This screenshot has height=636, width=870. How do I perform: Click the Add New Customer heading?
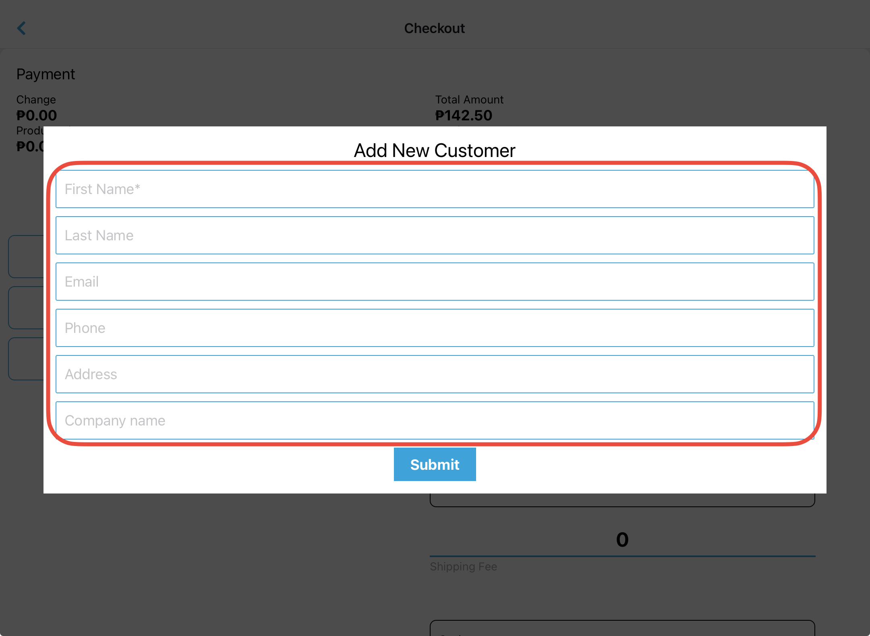point(434,151)
